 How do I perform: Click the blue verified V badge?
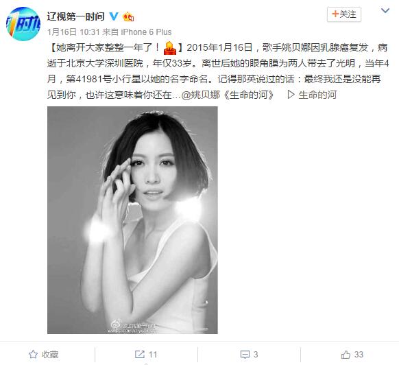pos(114,16)
